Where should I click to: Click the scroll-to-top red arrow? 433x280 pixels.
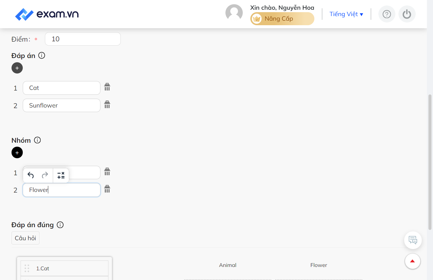click(413, 261)
